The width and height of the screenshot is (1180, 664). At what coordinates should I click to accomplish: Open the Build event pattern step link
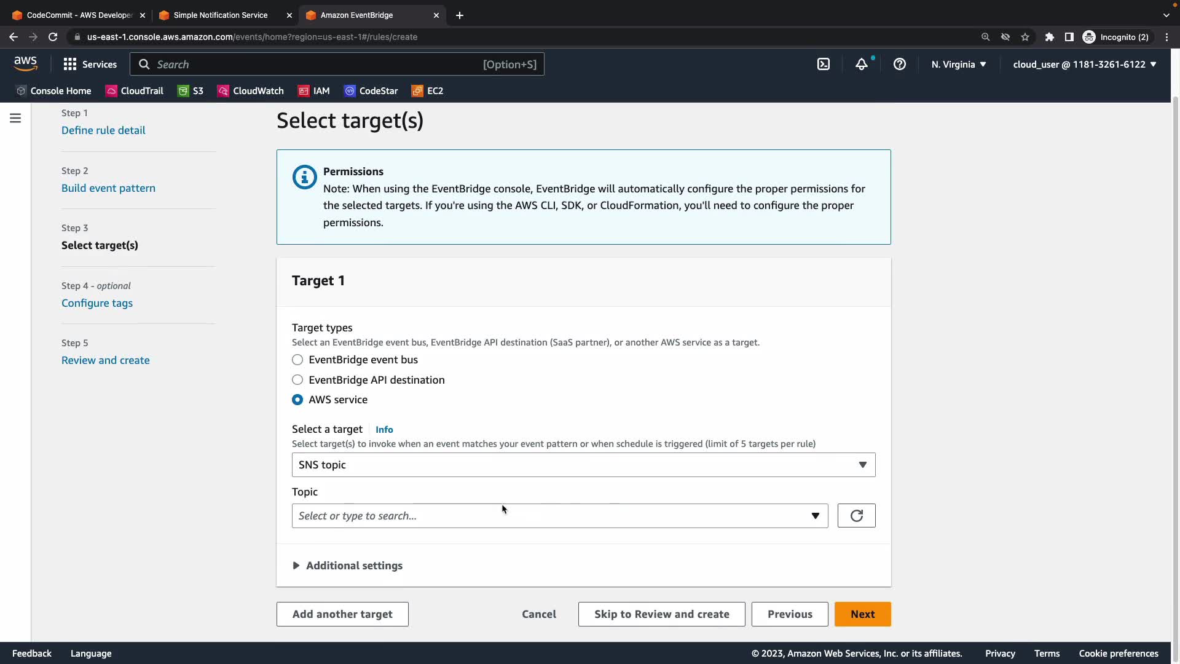click(x=108, y=188)
